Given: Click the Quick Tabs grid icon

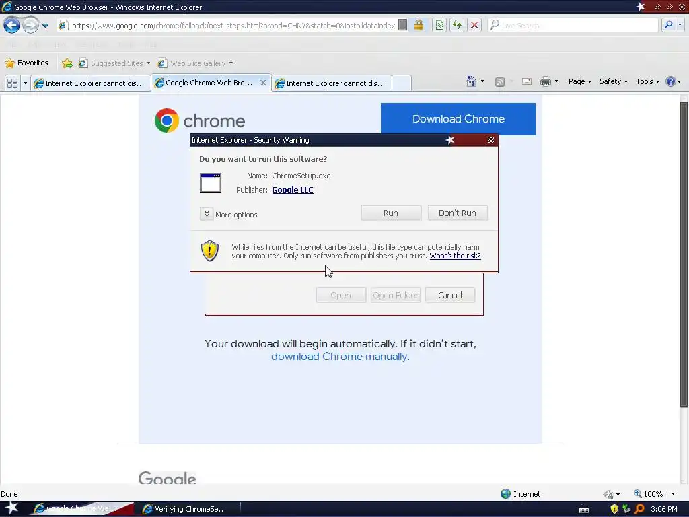Looking at the screenshot, I should tap(12, 83).
